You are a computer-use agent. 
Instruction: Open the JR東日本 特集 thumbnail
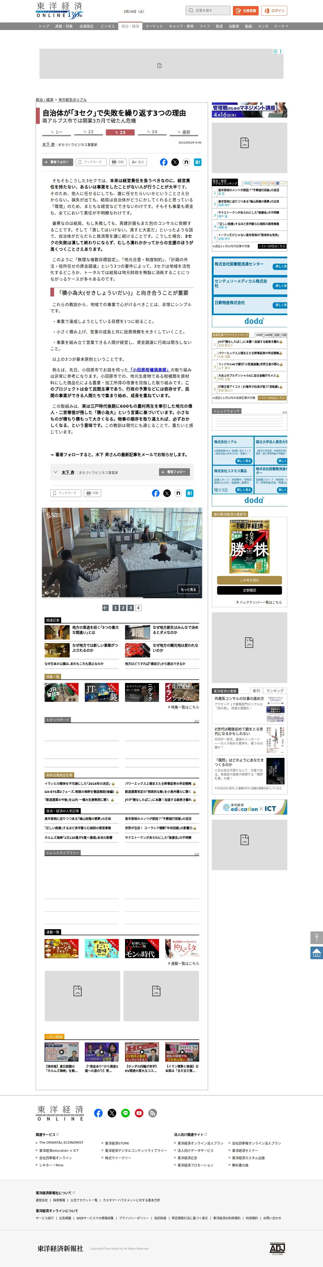click(x=61, y=692)
